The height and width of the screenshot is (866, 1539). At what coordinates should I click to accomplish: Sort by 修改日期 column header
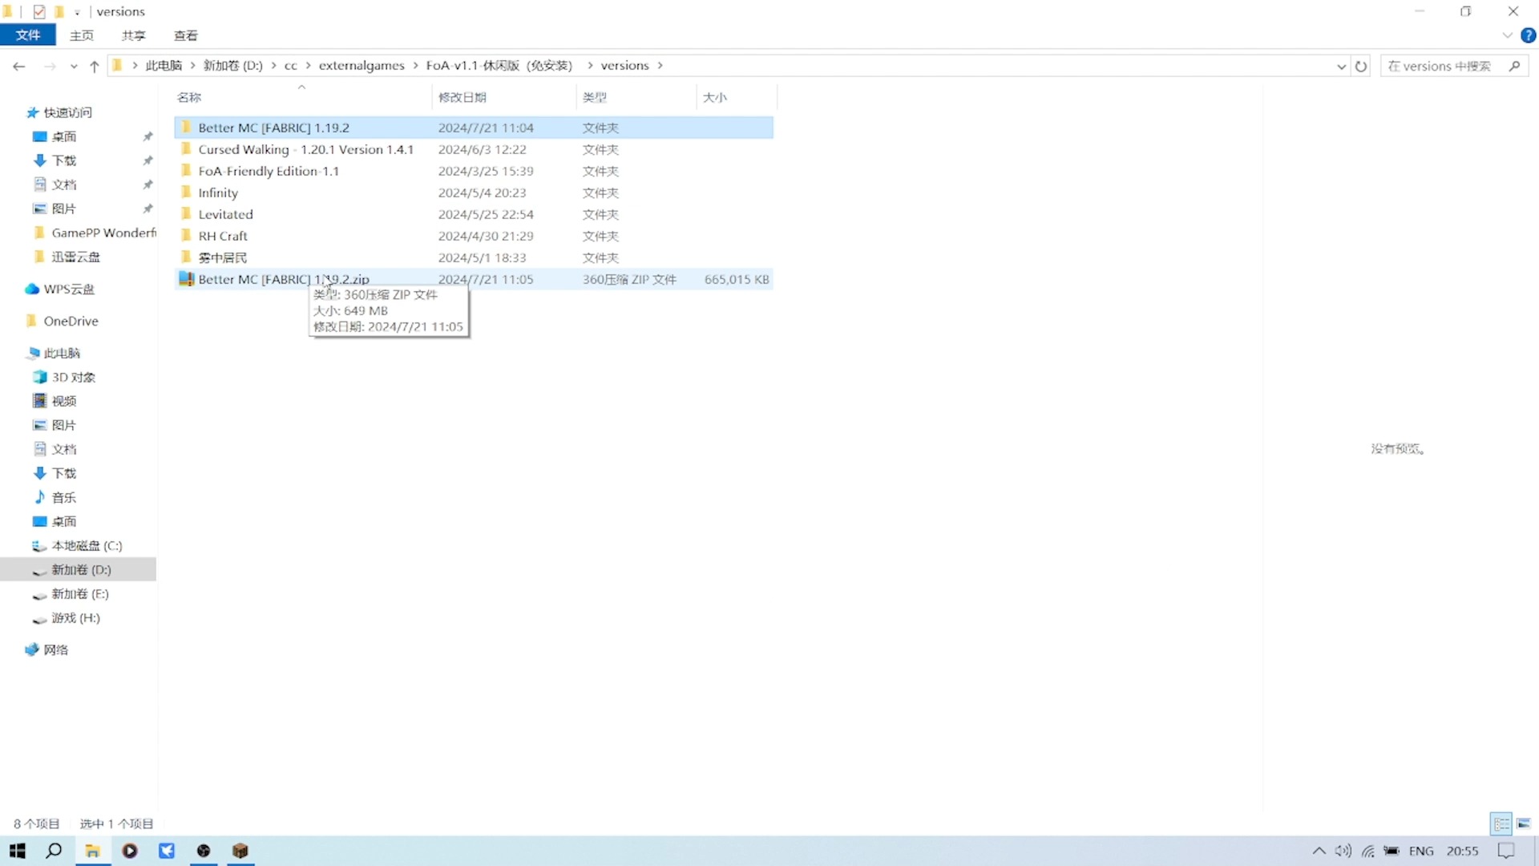pos(463,97)
